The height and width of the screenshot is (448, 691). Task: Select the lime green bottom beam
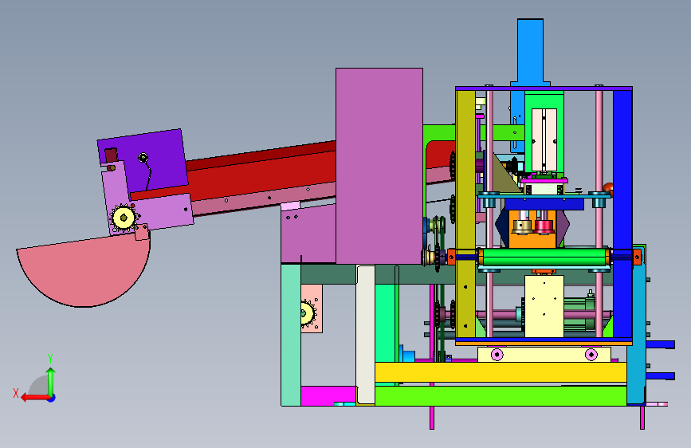(501, 395)
